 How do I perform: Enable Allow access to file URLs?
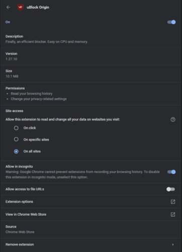click(171, 189)
